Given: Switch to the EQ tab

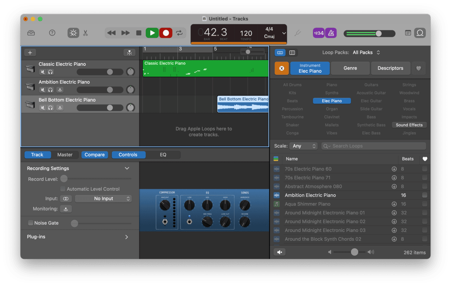Looking at the screenshot, I should click(x=163, y=155).
